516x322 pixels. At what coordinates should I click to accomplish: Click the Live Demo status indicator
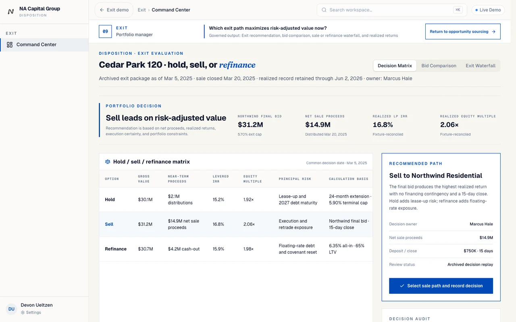[488, 10]
